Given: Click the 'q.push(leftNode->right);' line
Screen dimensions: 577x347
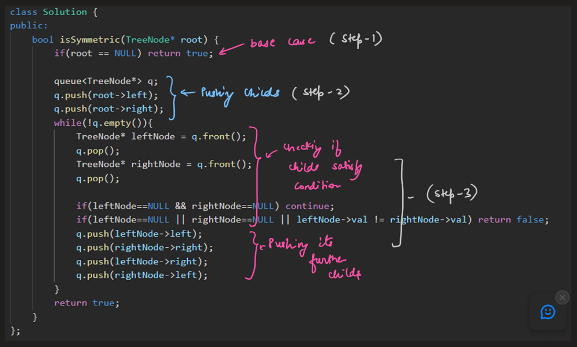Looking at the screenshot, I should (x=141, y=261).
